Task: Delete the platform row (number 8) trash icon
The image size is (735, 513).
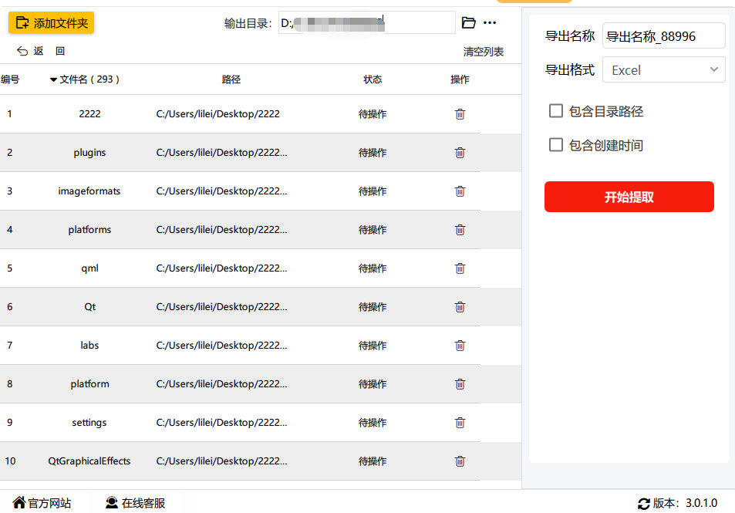Action: coord(460,384)
